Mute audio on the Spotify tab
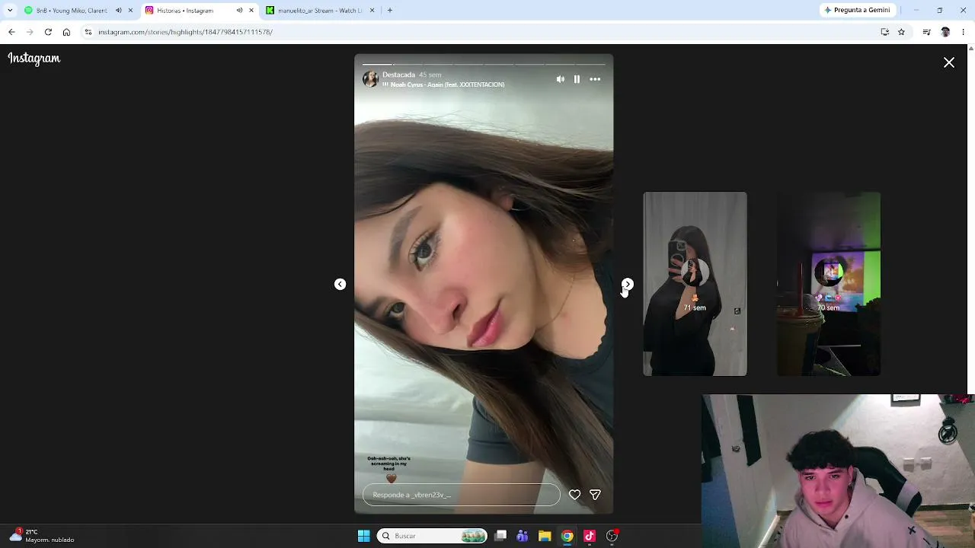This screenshot has height=548, width=975. [118, 11]
